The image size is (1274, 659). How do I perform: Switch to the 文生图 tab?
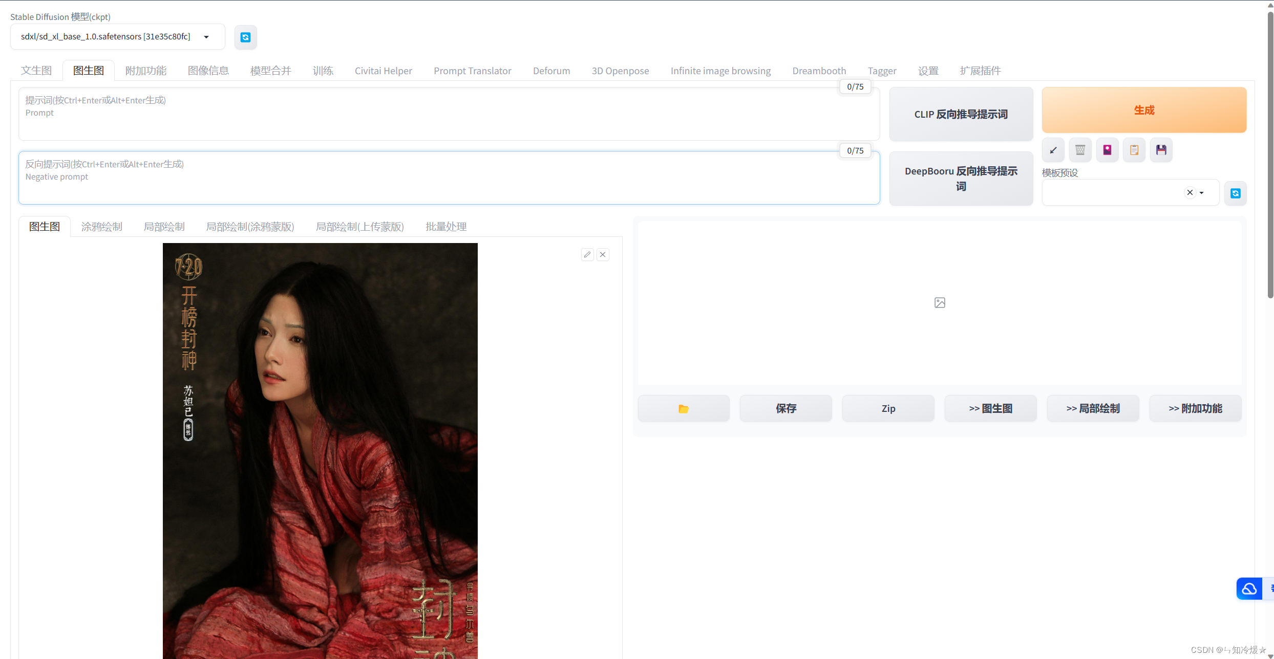(36, 71)
